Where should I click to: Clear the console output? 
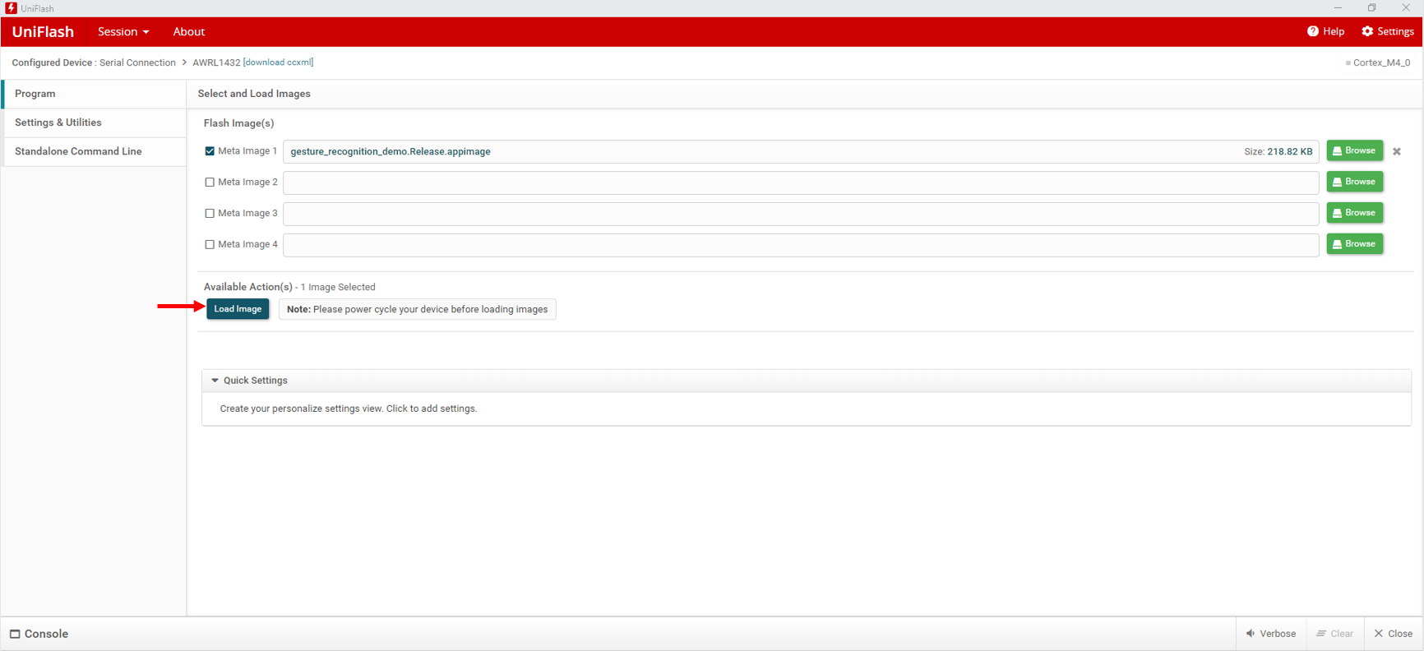[1334, 634]
